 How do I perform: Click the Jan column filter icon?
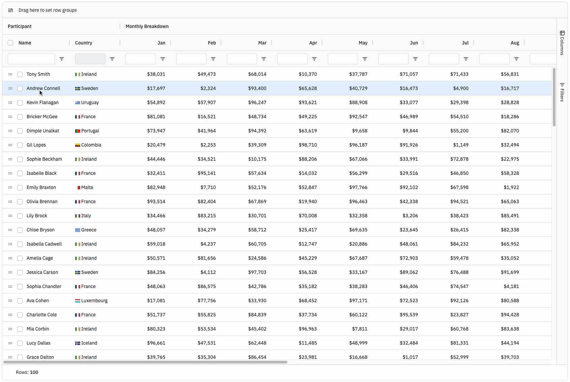point(163,59)
